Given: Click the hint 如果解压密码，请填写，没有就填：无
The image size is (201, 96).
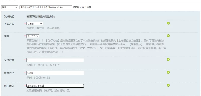Looking at the screenshot, I should point(48,91).
